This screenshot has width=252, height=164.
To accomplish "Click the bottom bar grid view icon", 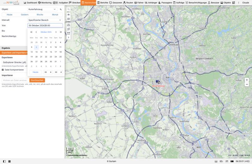I will coord(9,161).
